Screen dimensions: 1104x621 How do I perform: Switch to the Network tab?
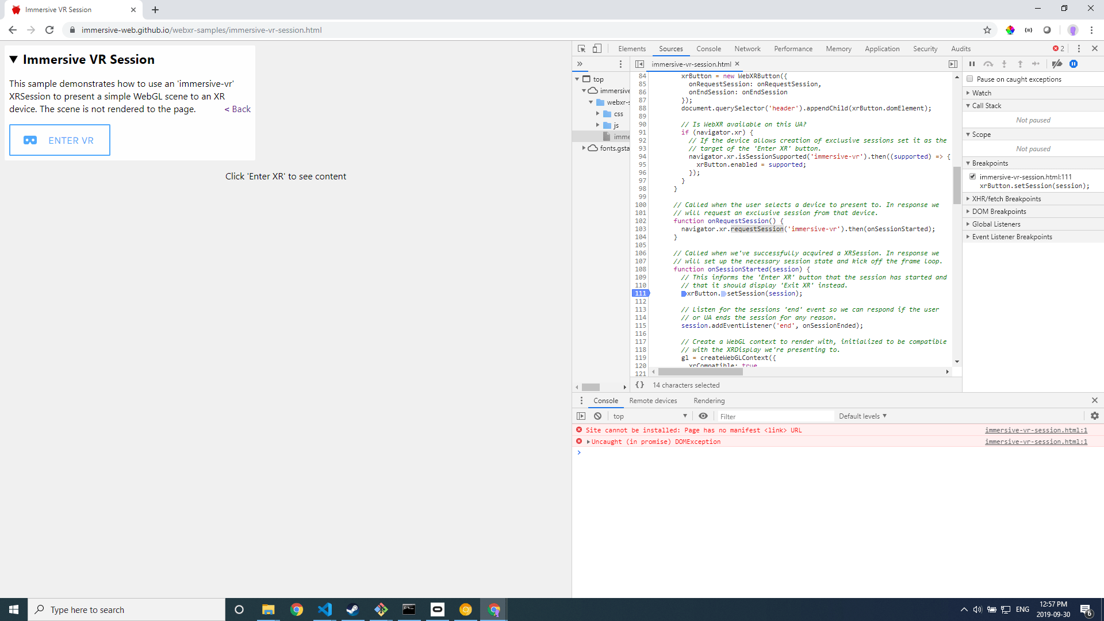point(747,49)
